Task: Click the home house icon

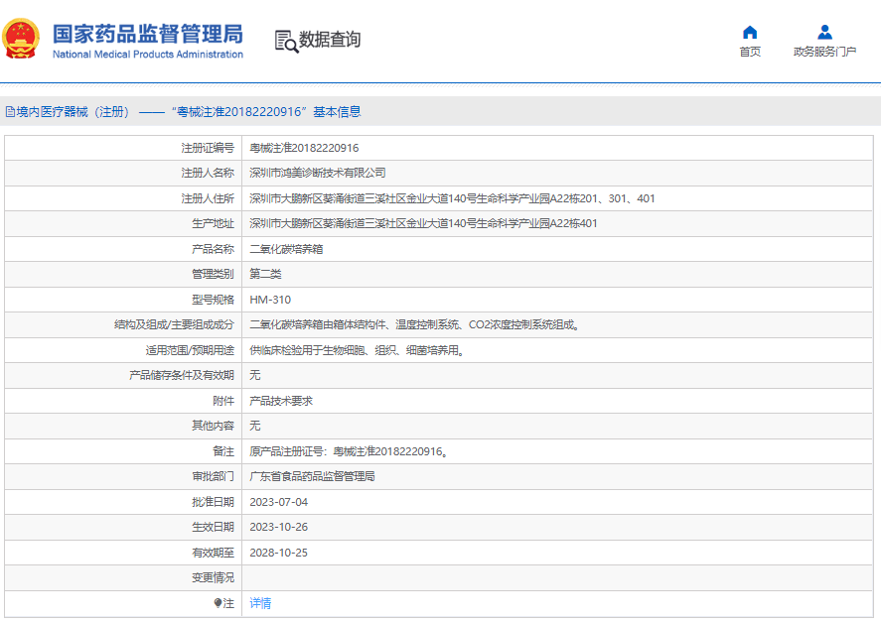Action: pyautogui.click(x=750, y=32)
